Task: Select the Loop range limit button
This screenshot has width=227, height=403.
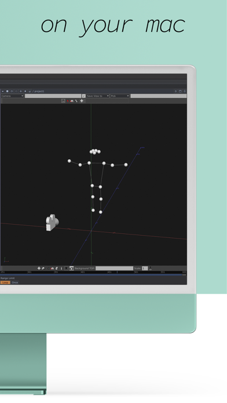Action: pyautogui.click(x=5, y=283)
